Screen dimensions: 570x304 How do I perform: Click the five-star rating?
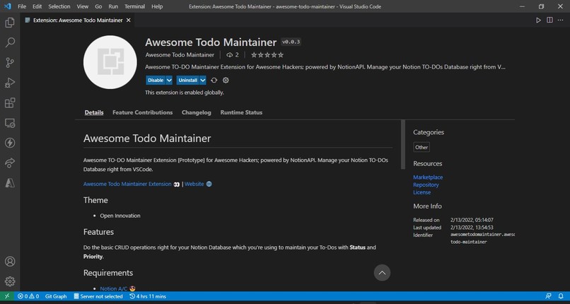point(267,55)
